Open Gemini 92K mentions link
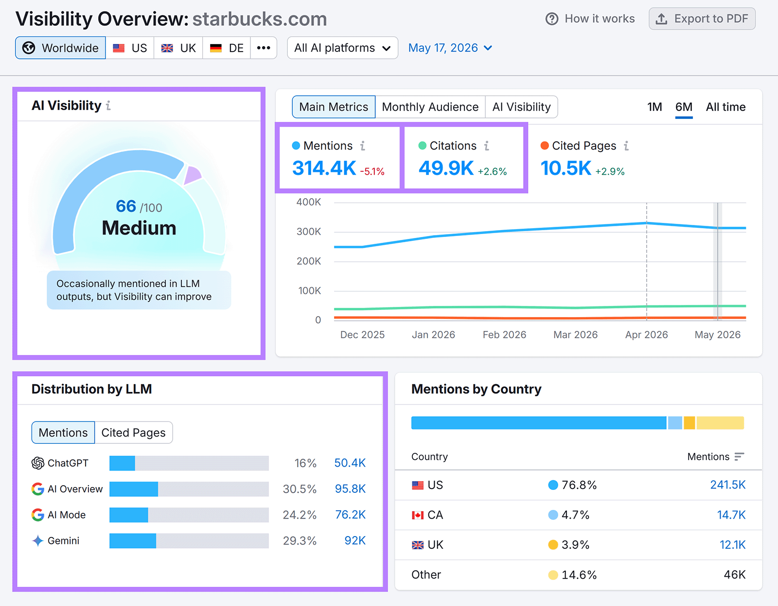778x606 pixels. point(355,540)
